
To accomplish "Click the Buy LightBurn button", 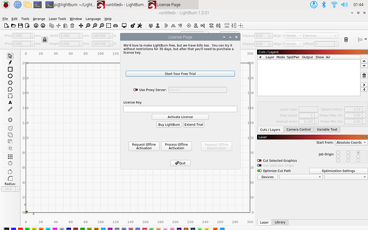I will (169, 124).
